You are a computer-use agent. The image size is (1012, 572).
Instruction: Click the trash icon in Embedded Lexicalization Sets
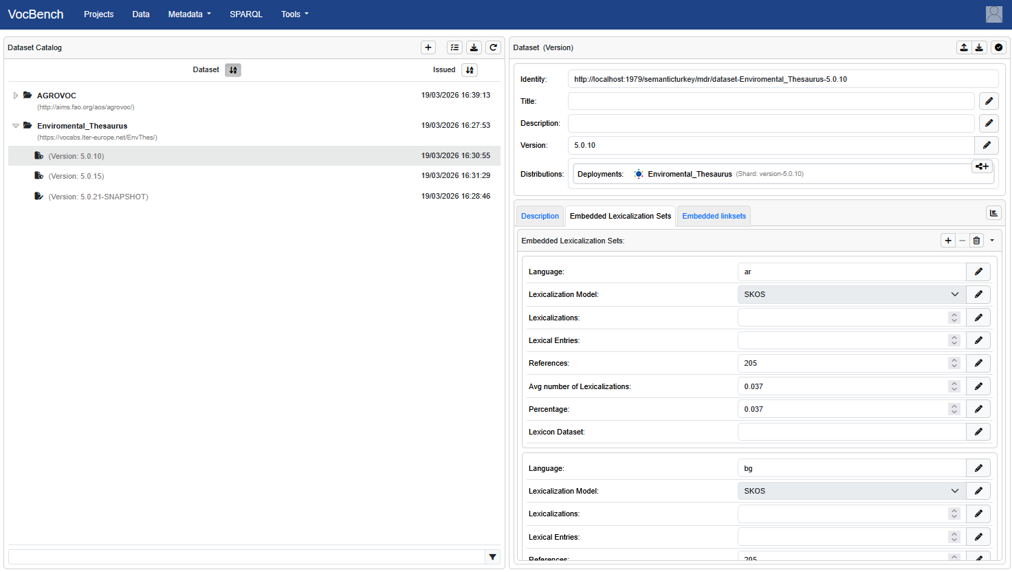point(976,241)
